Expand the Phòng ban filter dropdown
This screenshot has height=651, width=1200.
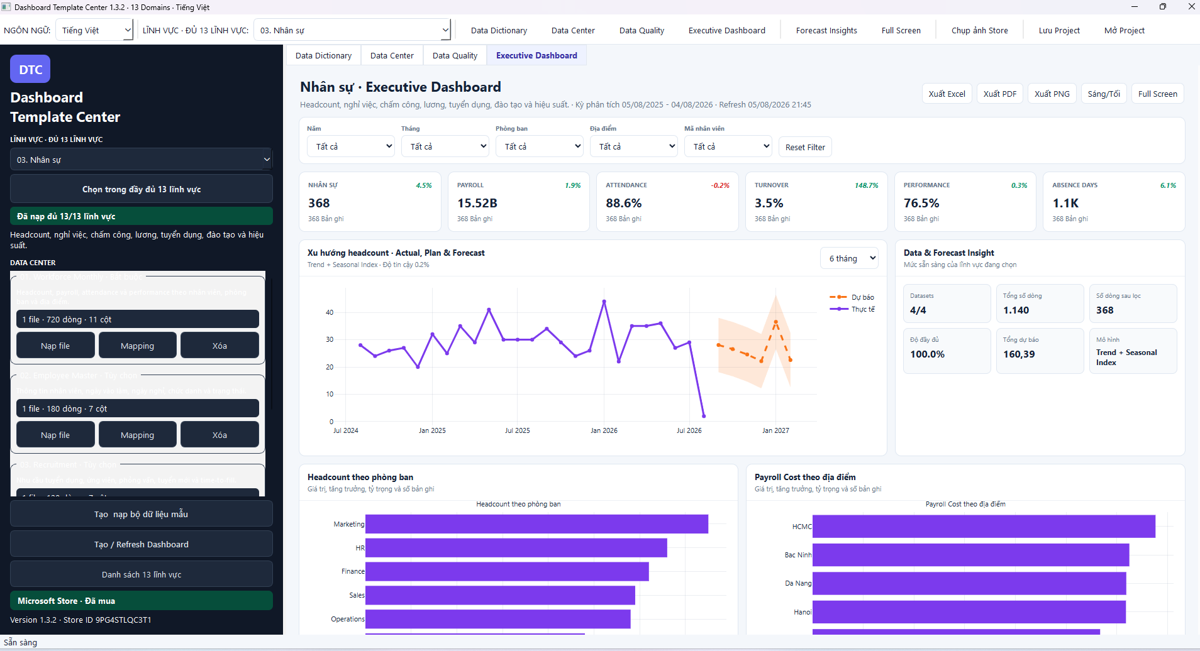pyautogui.click(x=540, y=146)
